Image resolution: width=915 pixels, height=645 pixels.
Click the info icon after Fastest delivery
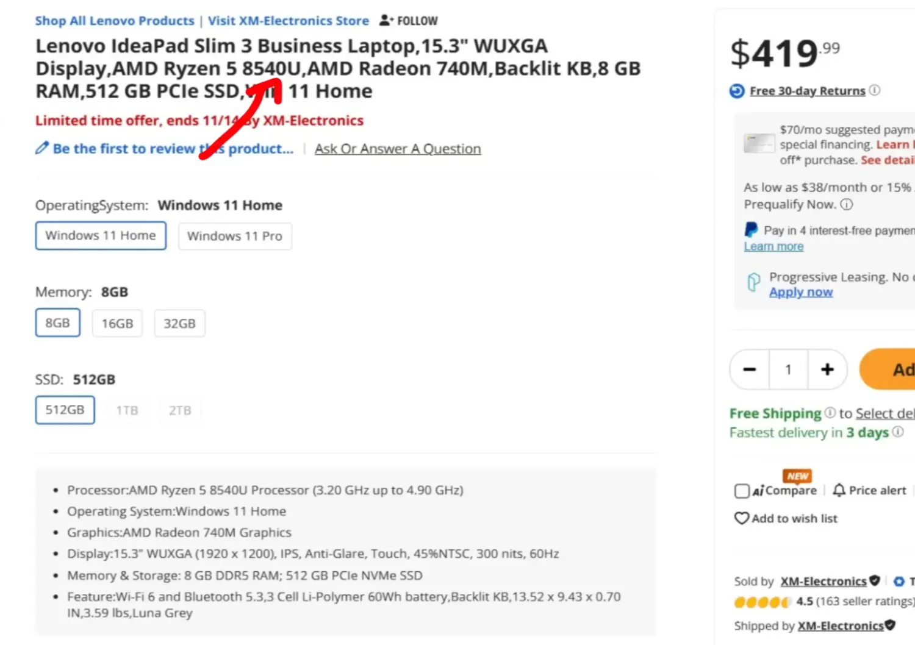pyautogui.click(x=898, y=432)
